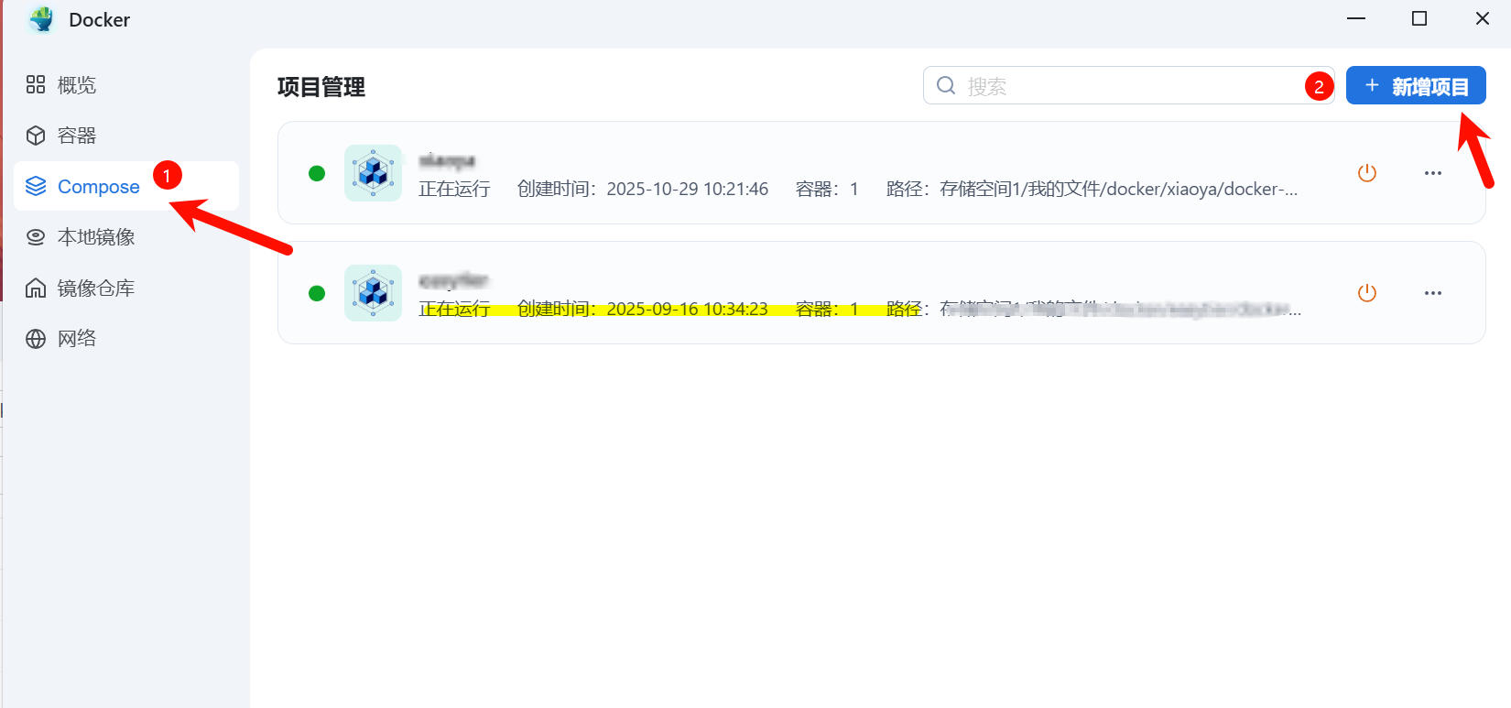
Task: Maximize the Docker window
Action: 1419,19
